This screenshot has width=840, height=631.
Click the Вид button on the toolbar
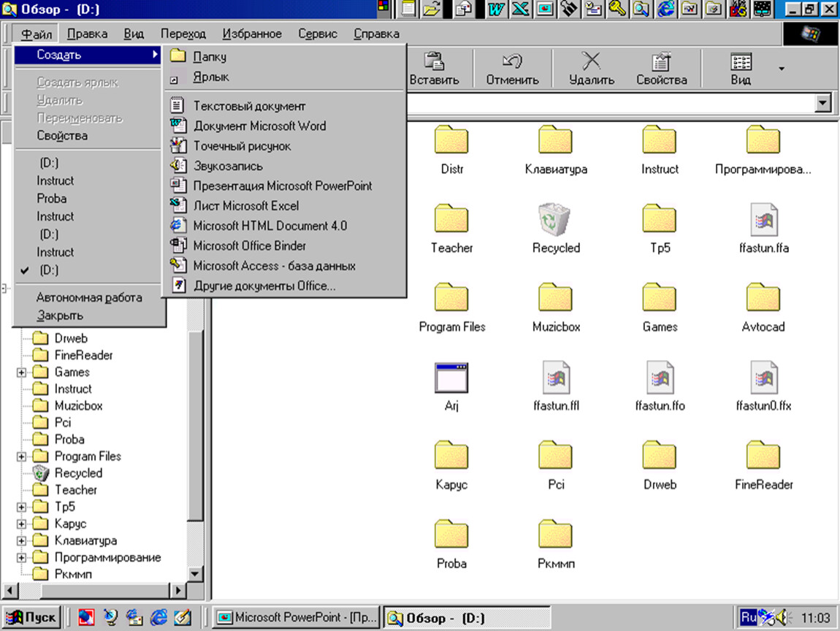tap(741, 69)
